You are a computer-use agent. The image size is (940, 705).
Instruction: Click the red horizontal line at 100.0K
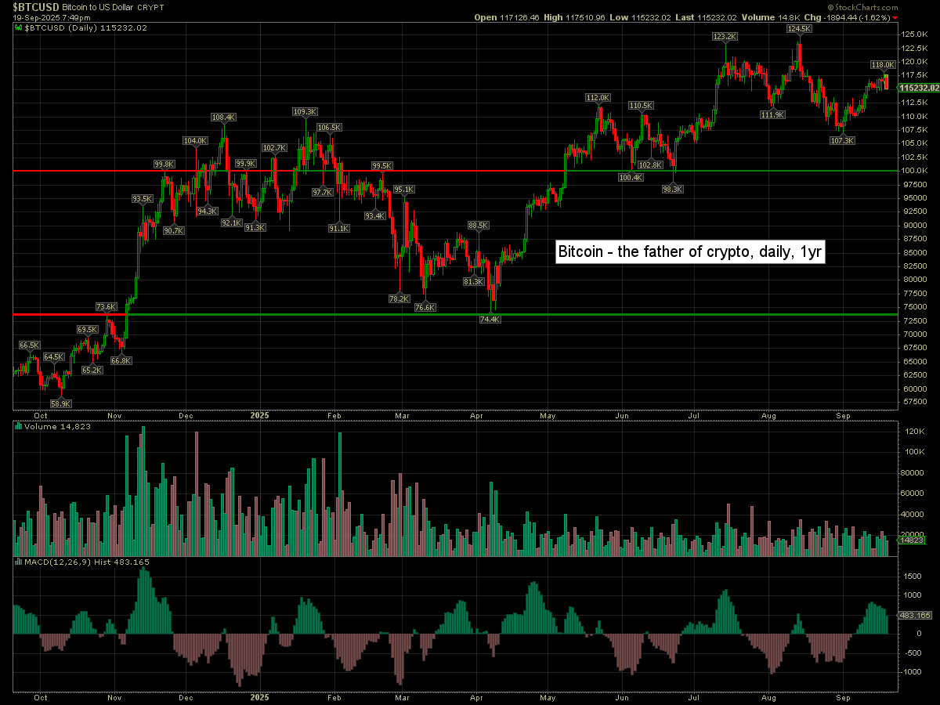[235, 170]
